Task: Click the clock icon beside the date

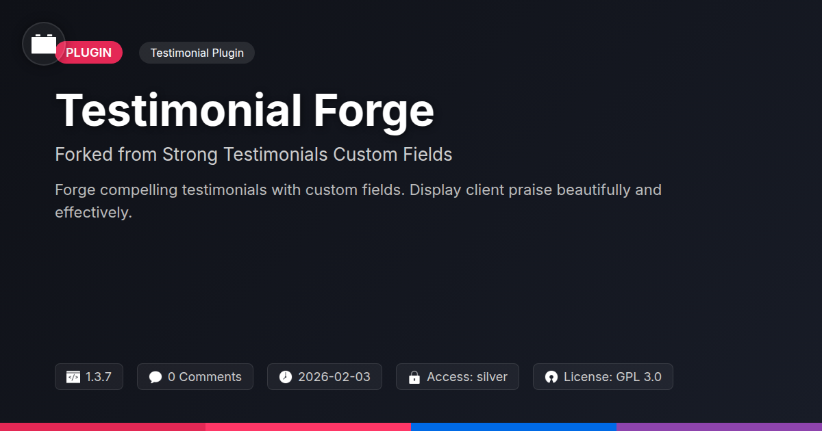Action: [x=286, y=377]
